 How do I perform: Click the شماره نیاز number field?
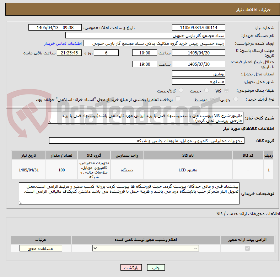click(198, 27)
